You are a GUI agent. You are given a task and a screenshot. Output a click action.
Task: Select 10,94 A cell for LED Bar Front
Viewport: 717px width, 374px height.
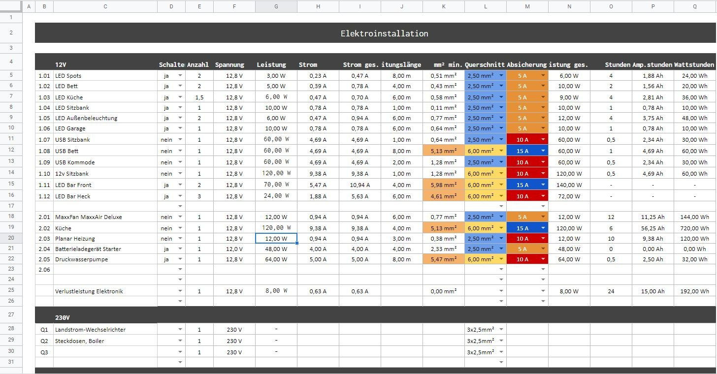[x=360, y=185]
